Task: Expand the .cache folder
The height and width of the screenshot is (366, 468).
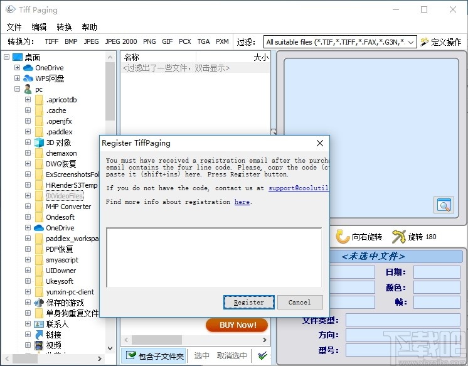Action: (x=28, y=110)
